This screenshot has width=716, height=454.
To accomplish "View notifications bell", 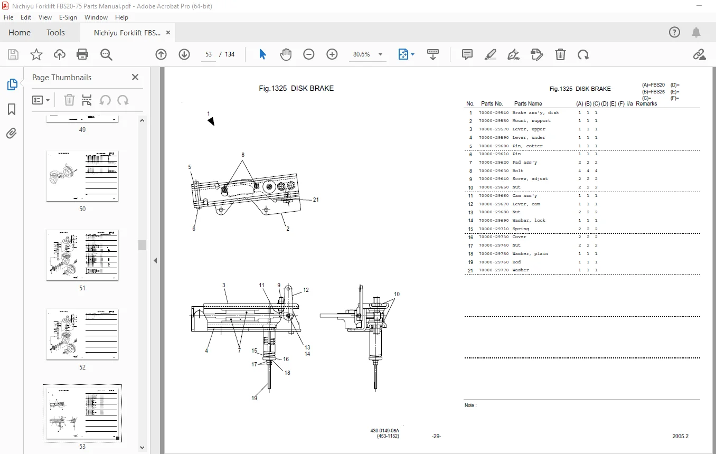I will (696, 32).
